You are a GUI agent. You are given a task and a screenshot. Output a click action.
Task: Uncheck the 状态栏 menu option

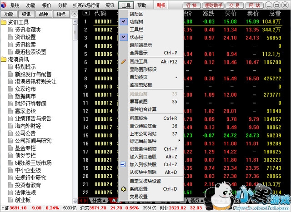151,37
